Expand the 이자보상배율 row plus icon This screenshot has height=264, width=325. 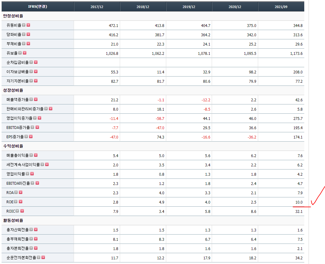[36, 71]
